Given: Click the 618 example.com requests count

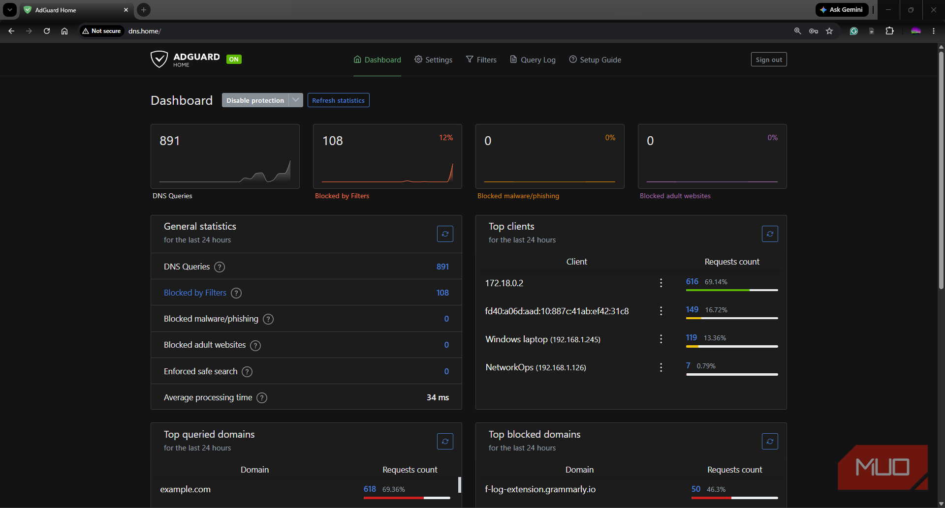Looking at the screenshot, I should pos(370,489).
